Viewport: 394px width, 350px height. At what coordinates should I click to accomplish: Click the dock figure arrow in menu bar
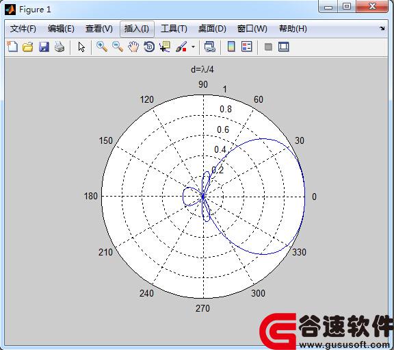tap(382, 29)
